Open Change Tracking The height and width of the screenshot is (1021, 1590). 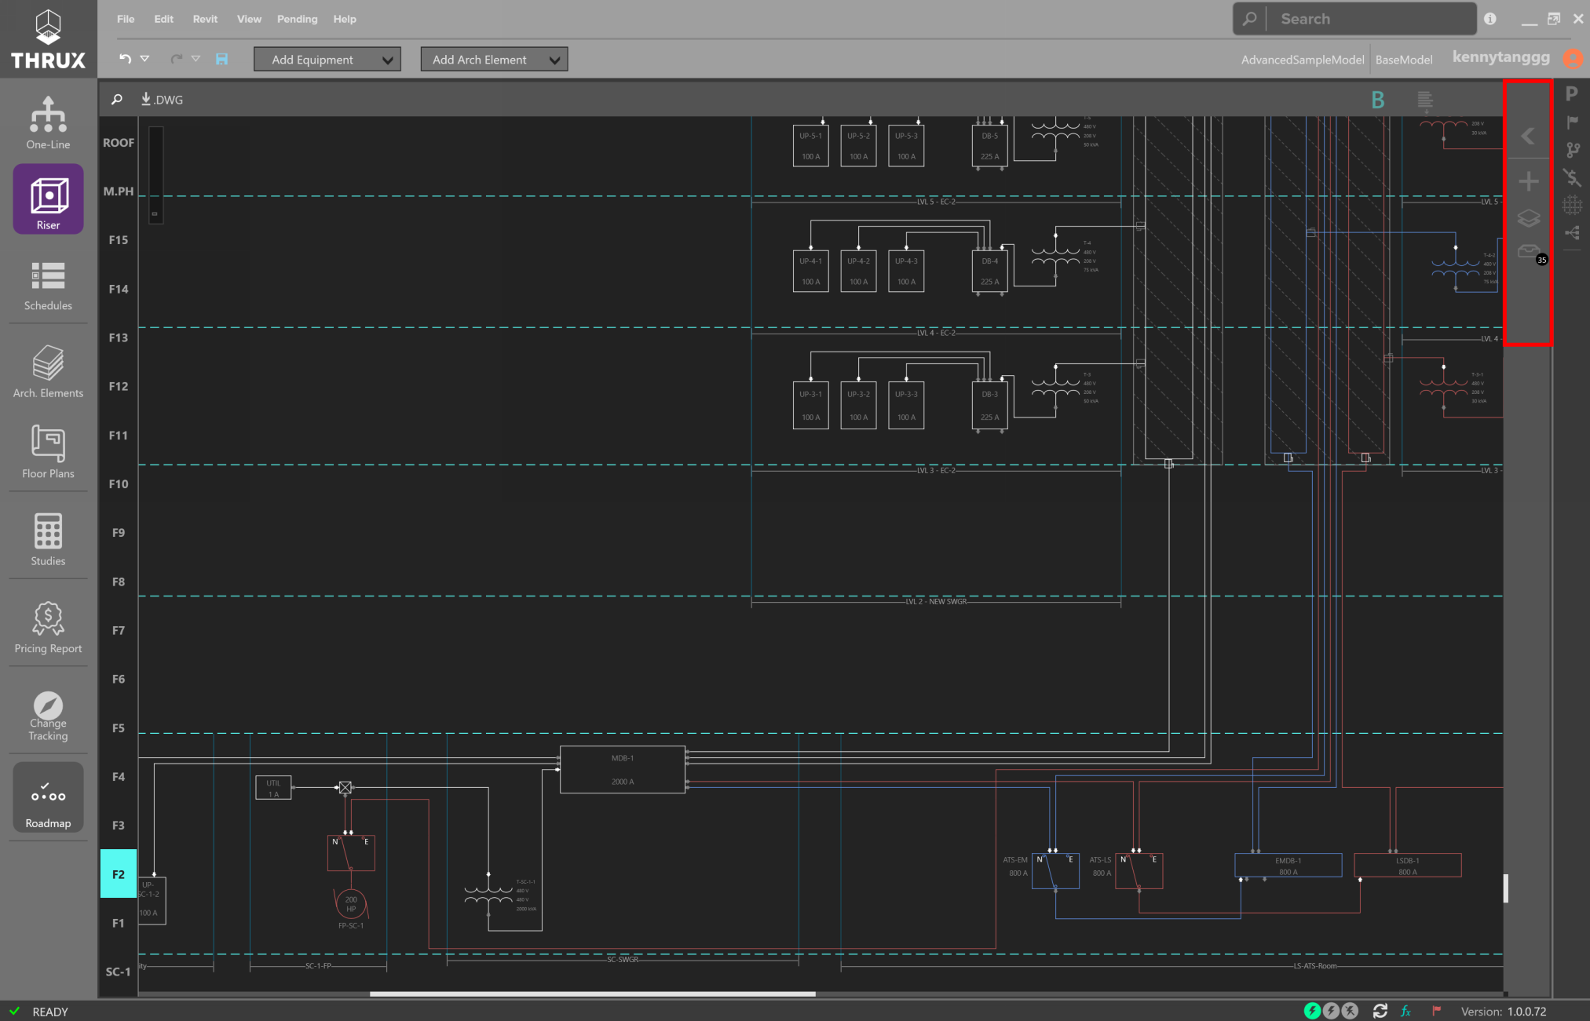(x=48, y=716)
